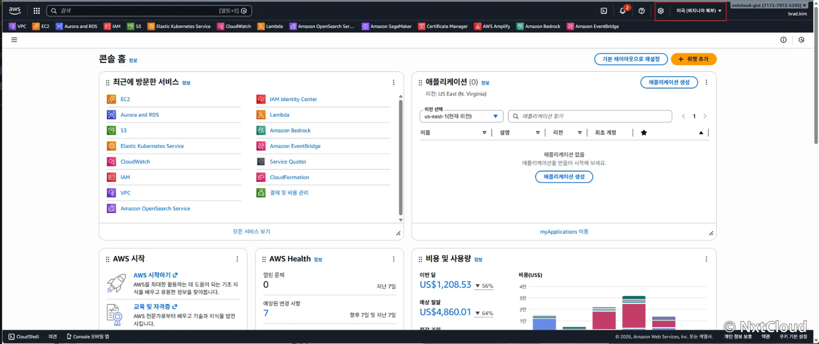Open 애플리케이션 widget options menu
Viewport: 819px width, 344px height.
tap(707, 82)
